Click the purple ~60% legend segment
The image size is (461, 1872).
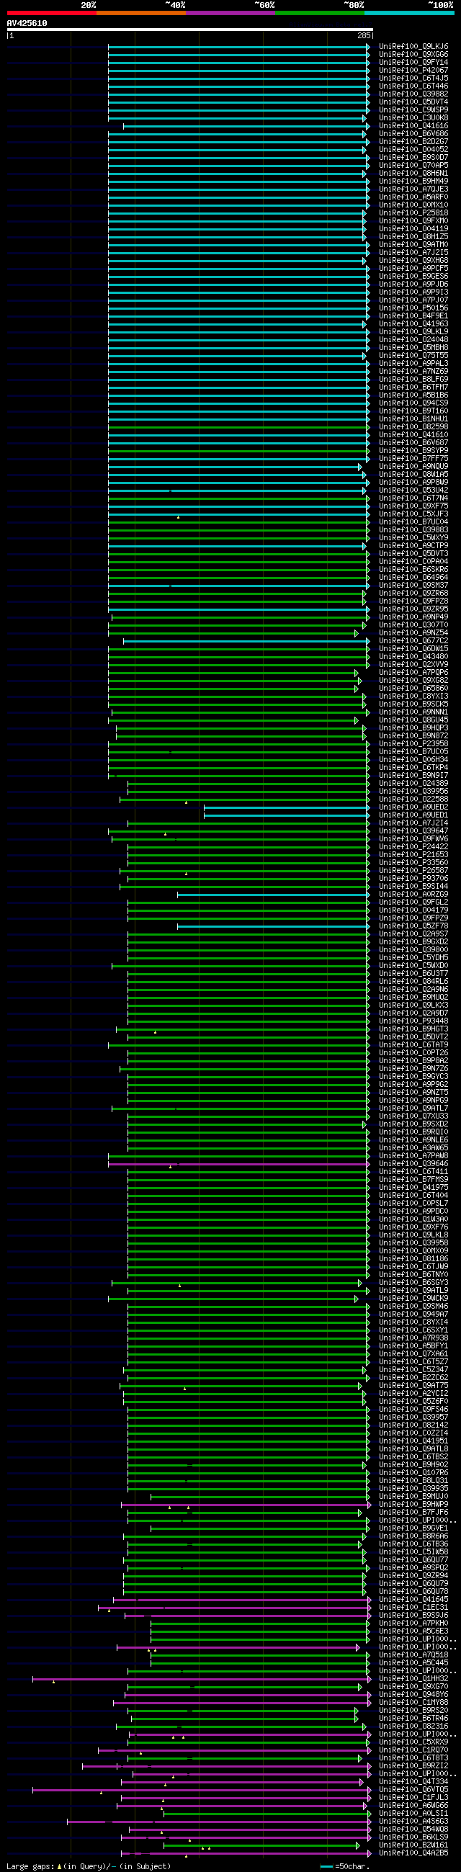[x=230, y=13]
